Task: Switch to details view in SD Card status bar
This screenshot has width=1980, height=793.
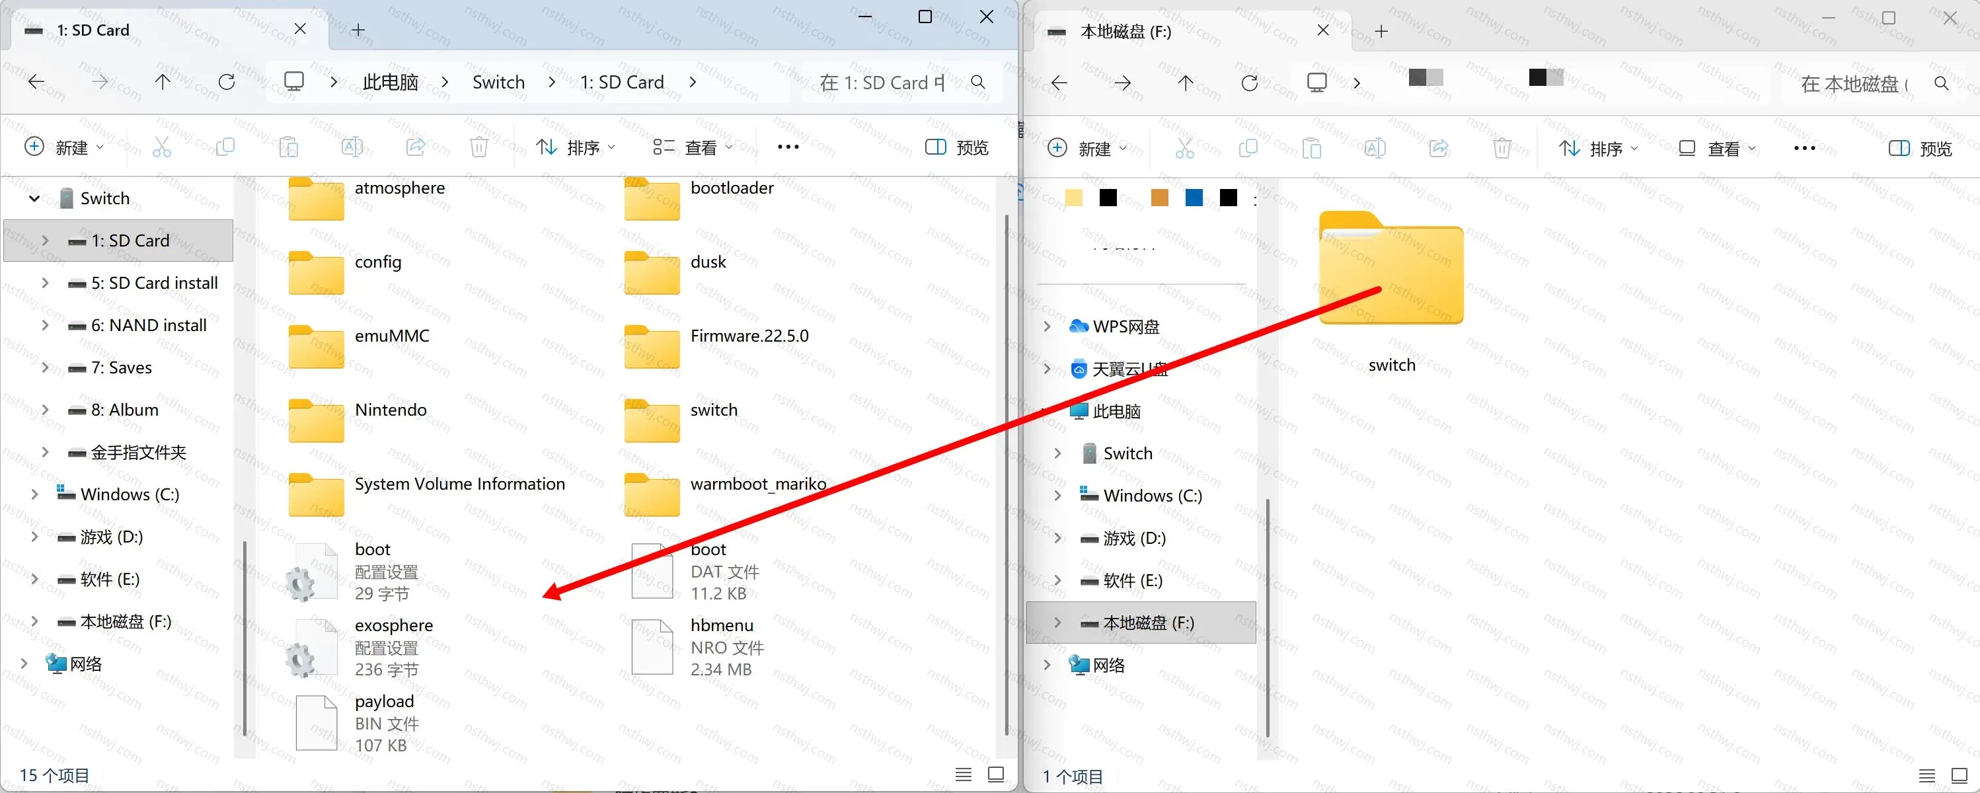Action: (963, 774)
